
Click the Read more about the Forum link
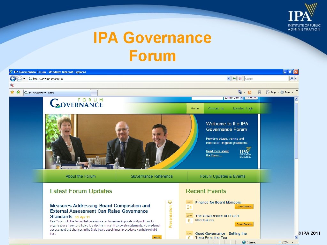coord(217,153)
